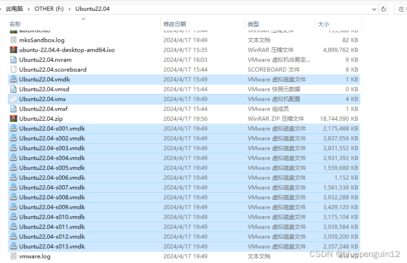
Task: Click the VMware 组成员 type cell
Action: tap(268, 109)
